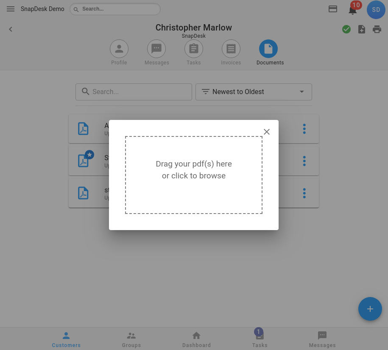
Task: Switch to the Profile tab
Action: 119,53
